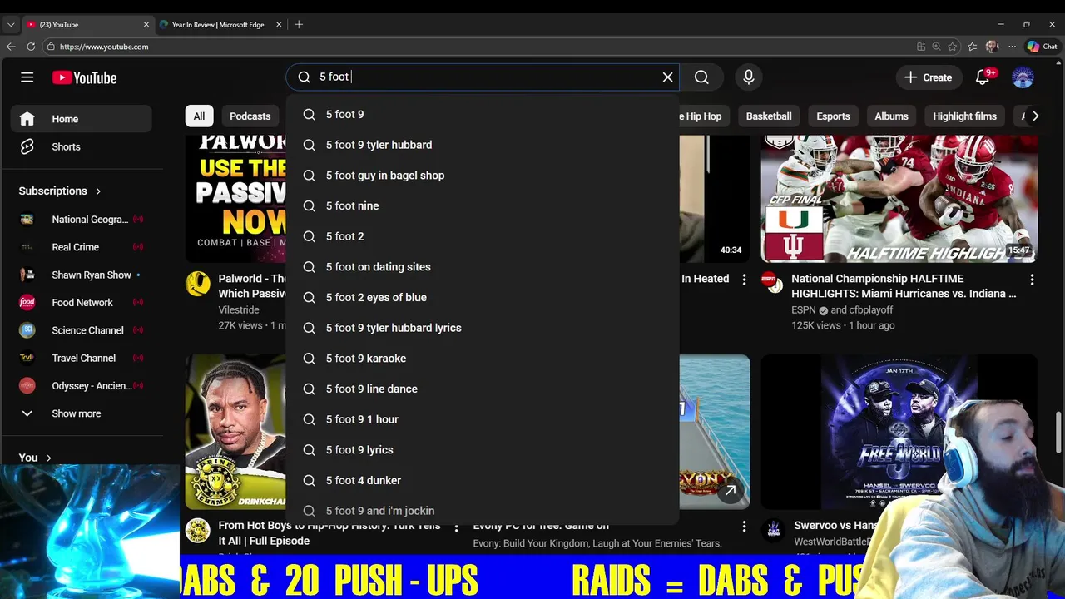Open the Swervoo vs Hansel battle thumbnail
This screenshot has width=1065, height=599.
(x=899, y=432)
